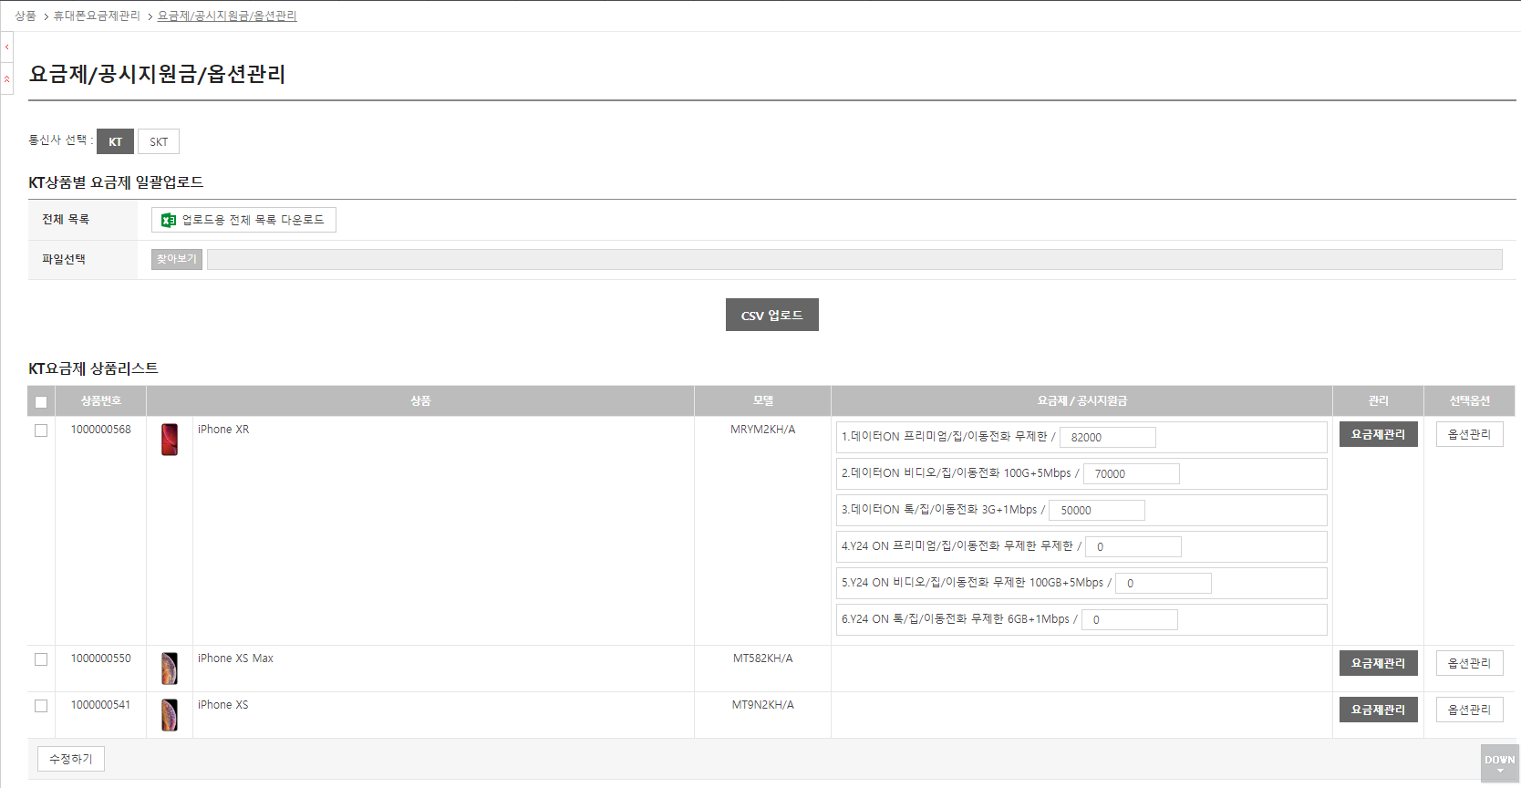Screen dimensions: 1521x788
Task: Select the KT carrier tab
Action: coord(115,141)
